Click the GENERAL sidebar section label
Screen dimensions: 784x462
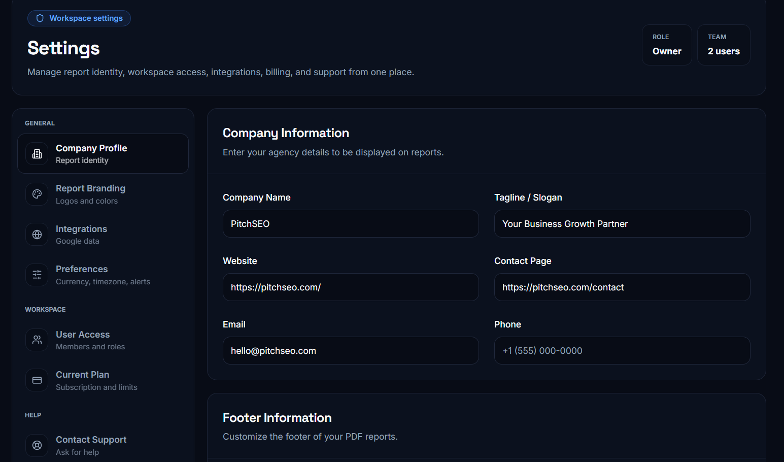click(40, 123)
